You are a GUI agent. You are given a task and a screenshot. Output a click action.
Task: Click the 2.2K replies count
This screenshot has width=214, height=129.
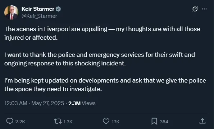[x=20, y=122]
